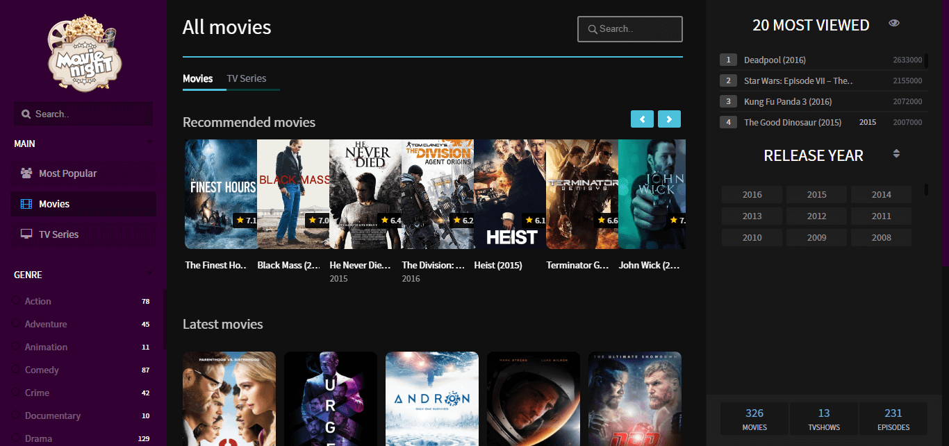This screenshot has width=949, height=446.
Task: Filter by release year 2008
Action: click(x=881, y=238)
